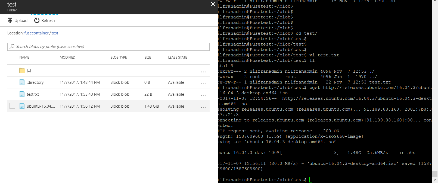
Task: Select the 0 B size cell
Action: (x=147, y=82)
